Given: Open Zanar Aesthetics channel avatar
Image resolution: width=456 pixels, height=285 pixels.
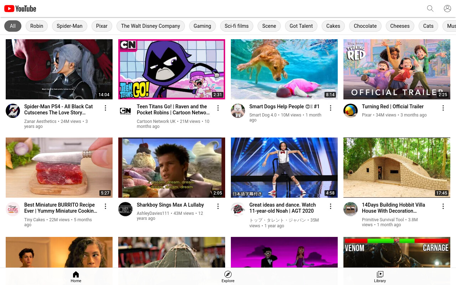Looking at the screenshot, I should (13, 111).
